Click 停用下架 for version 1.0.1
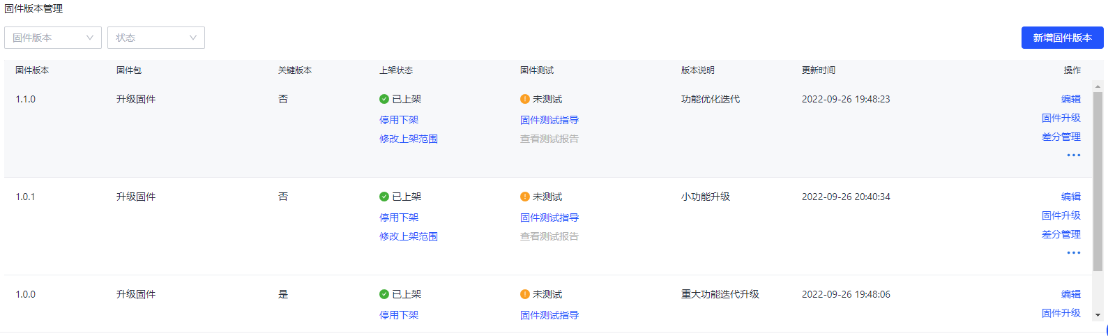This screenshot has width=1108, height=336. pos(399,217)
